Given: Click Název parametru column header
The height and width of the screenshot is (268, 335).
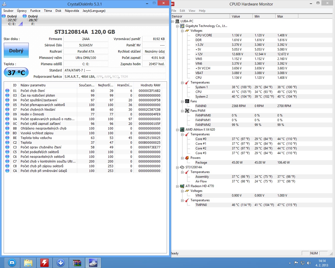Looking at the screenshot, I should (48, 85).
